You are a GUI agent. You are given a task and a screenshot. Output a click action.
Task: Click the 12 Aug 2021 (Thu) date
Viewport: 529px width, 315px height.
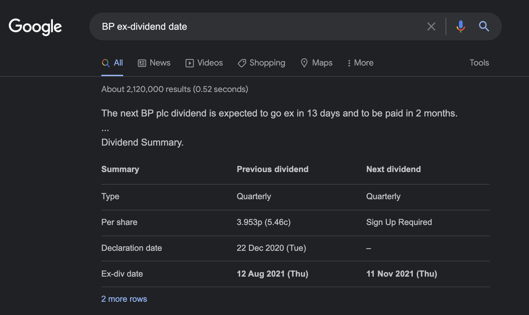pyautogui.click(x=272, y=274)
